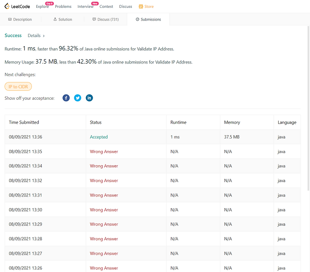The width and height of the screenshot is (310, 272).
Task: Open the Wrong Answer submission from 13:34
Action: coord(104,166)
